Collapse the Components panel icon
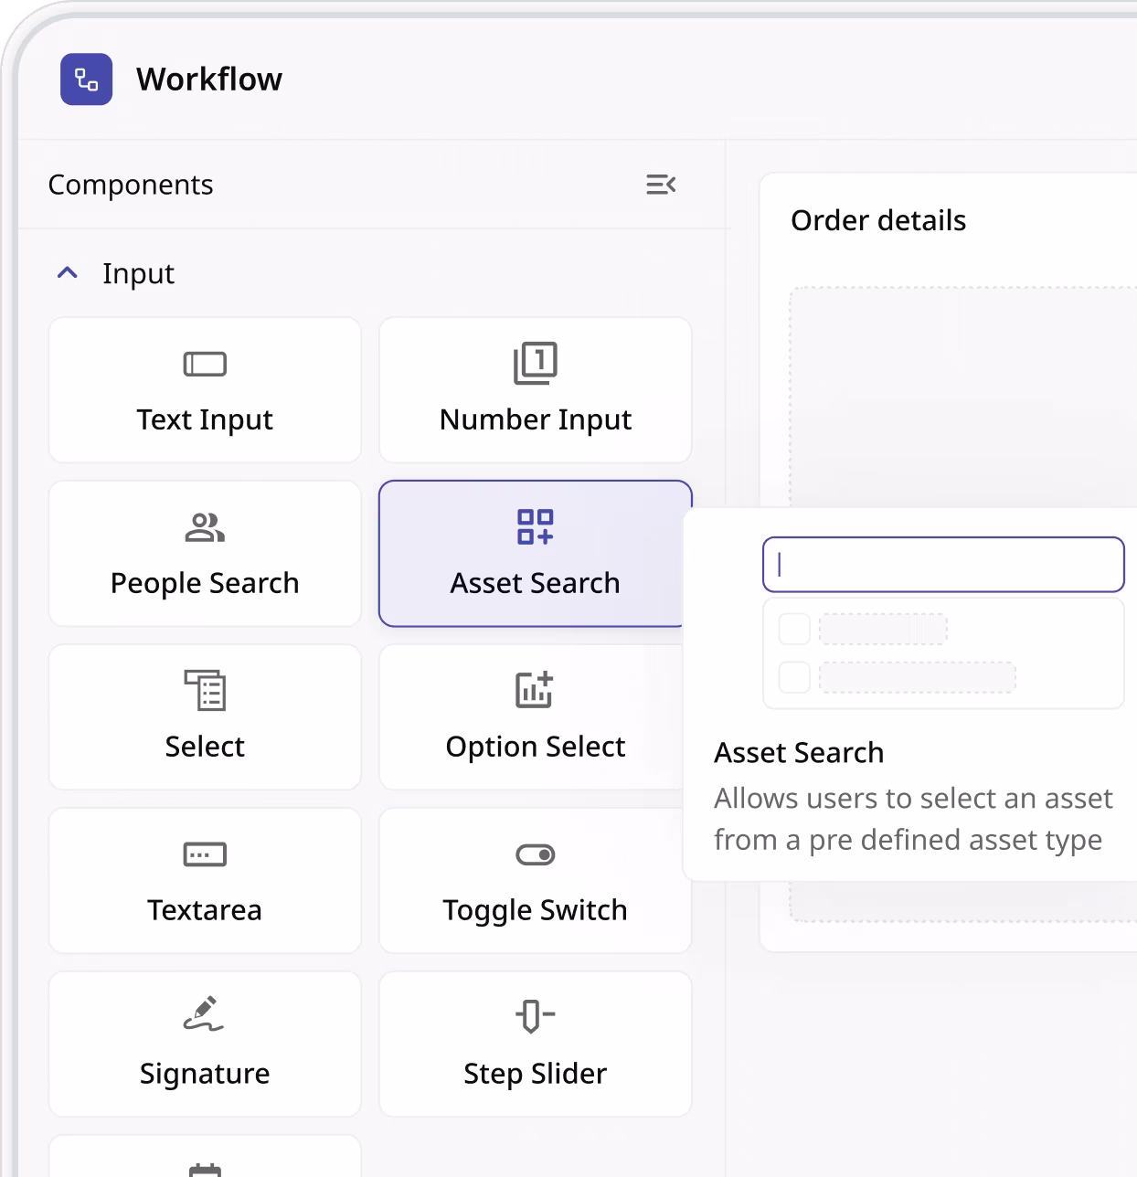1137x1177 pixels. pyautogui.click(x=661, y=185)
